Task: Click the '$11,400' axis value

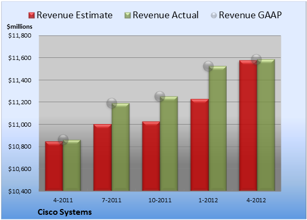Action: click(20, 80)
